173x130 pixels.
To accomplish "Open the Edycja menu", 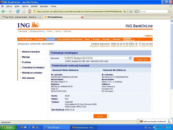I will tap(9, 6).
